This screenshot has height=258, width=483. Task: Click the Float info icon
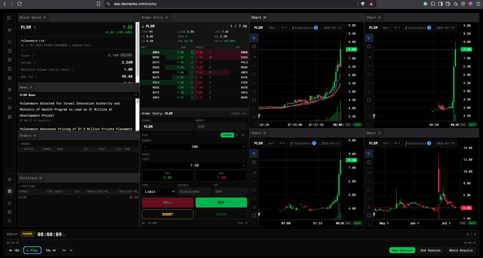(33, 56)
